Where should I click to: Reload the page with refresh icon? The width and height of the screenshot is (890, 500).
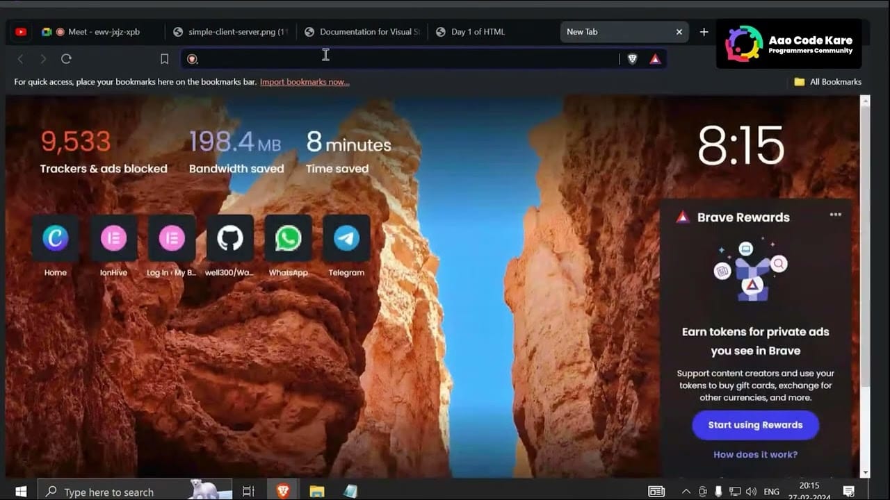click(66, 59)
